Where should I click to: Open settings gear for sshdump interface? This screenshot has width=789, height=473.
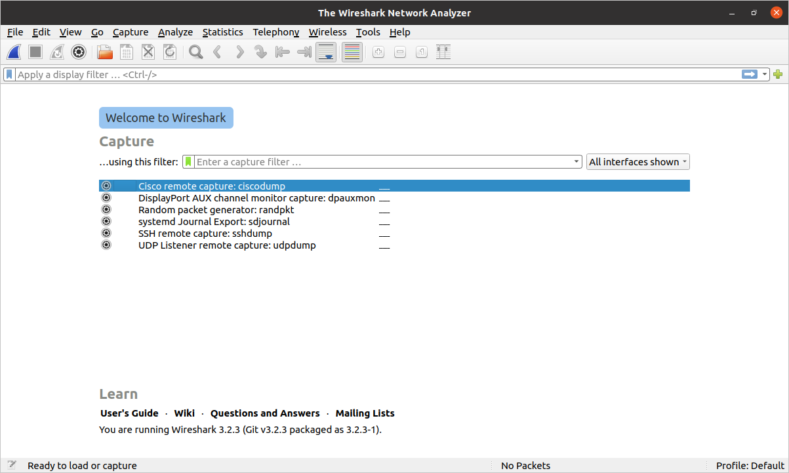click(106, 233)
